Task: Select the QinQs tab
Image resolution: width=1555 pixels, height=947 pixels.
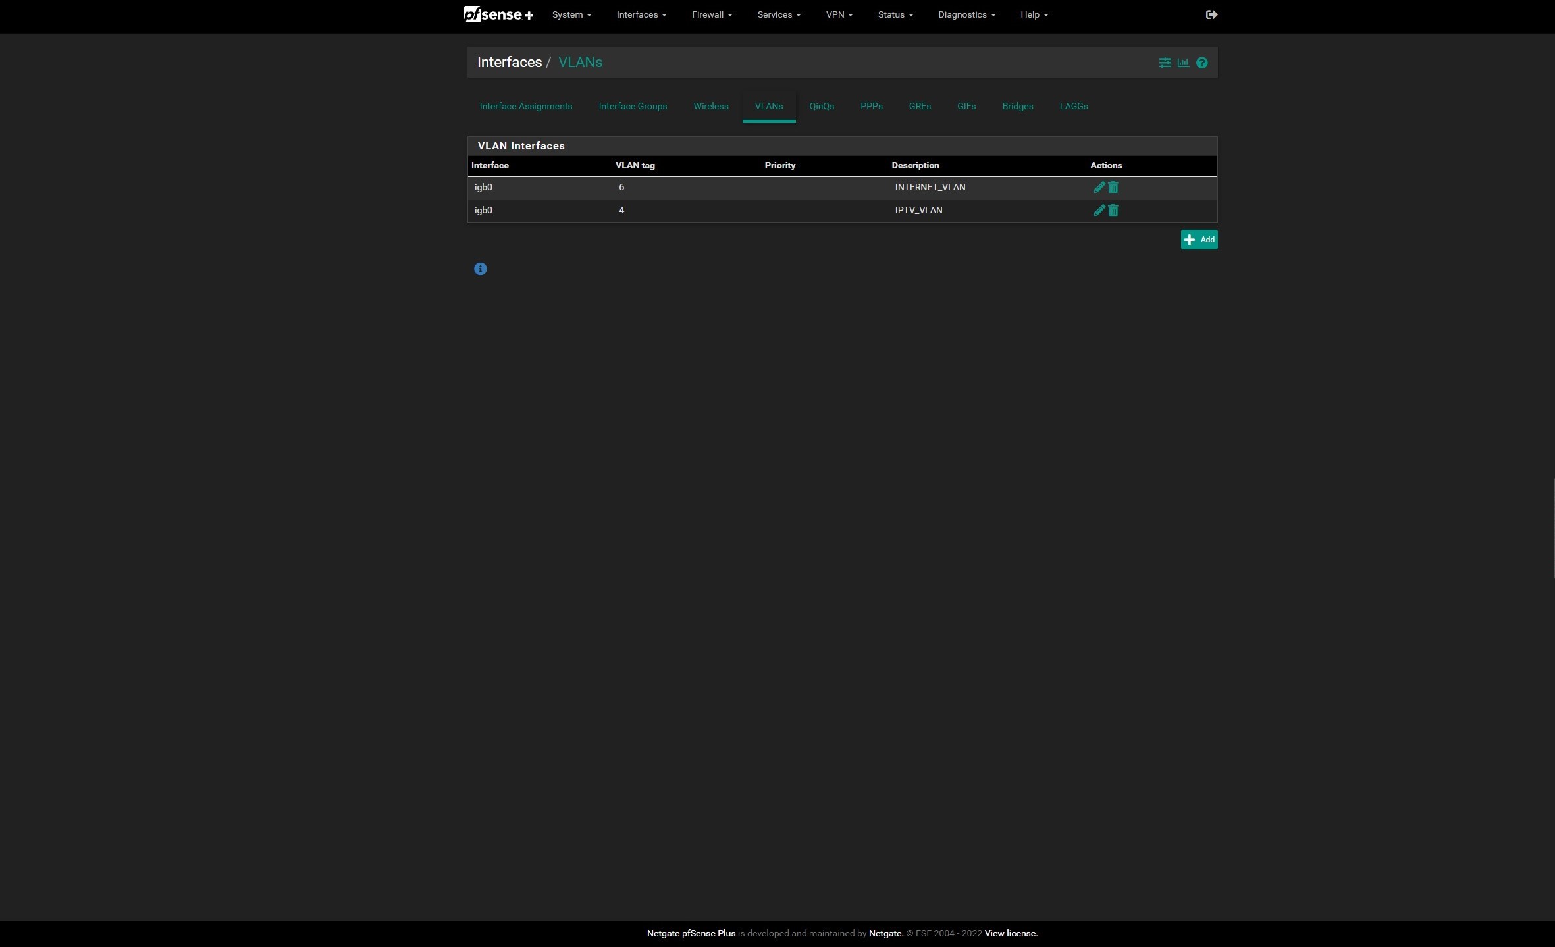Action: (821, 107)
